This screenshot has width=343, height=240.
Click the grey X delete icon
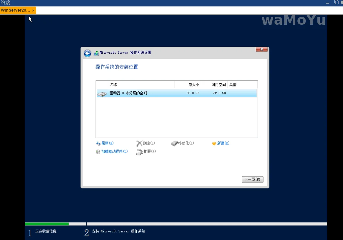point(139,144)
